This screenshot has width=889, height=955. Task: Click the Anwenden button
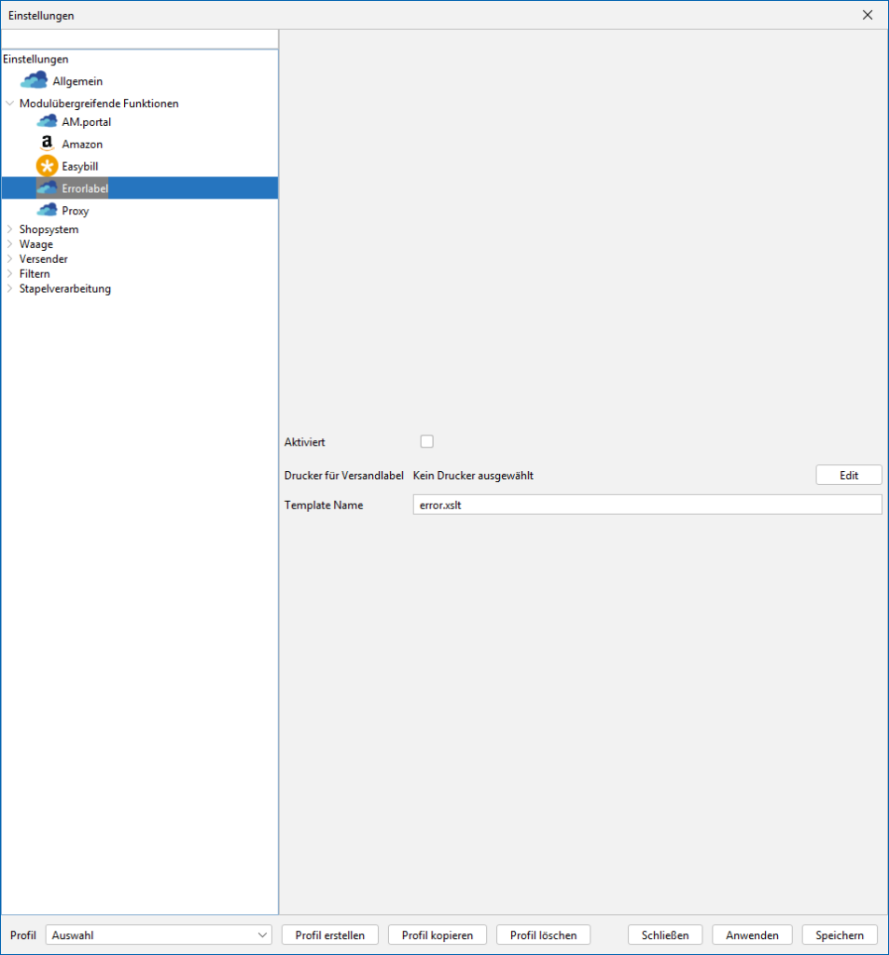[x=752, y=934]
